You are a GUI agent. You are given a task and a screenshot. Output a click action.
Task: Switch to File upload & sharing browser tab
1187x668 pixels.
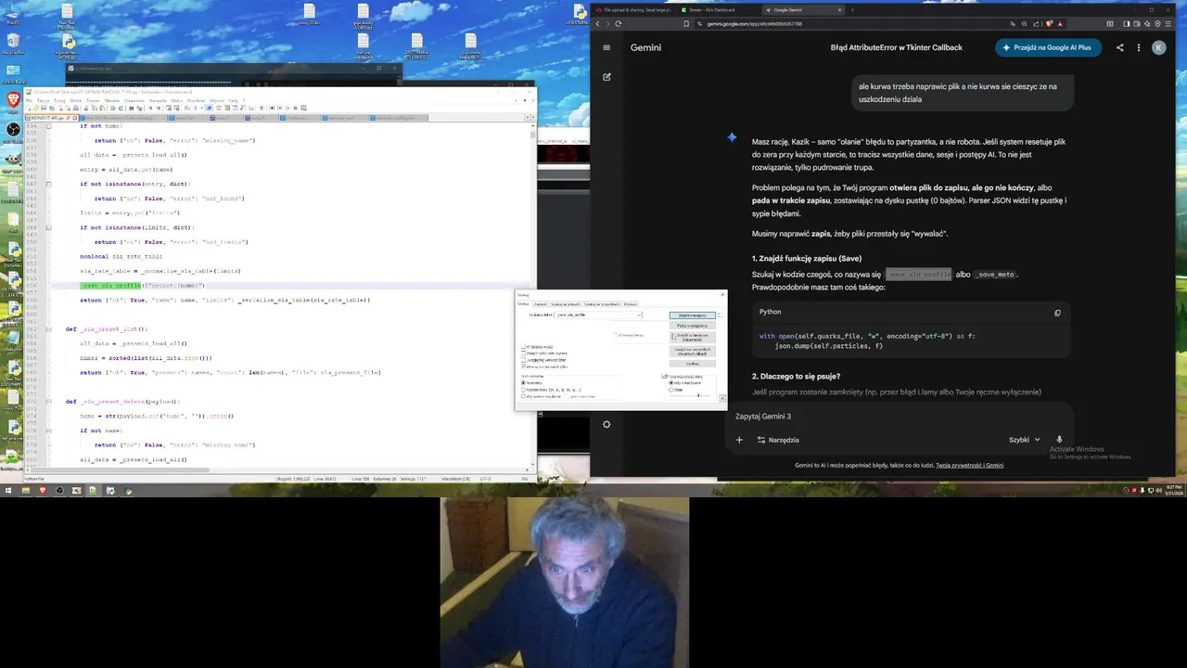pos(636,9)
